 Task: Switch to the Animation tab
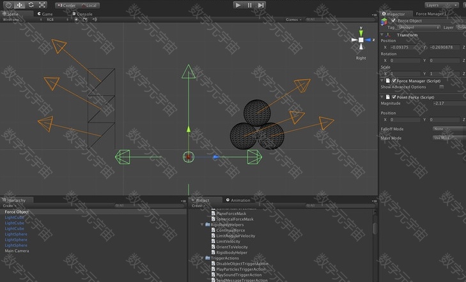[x=238, y=200]
